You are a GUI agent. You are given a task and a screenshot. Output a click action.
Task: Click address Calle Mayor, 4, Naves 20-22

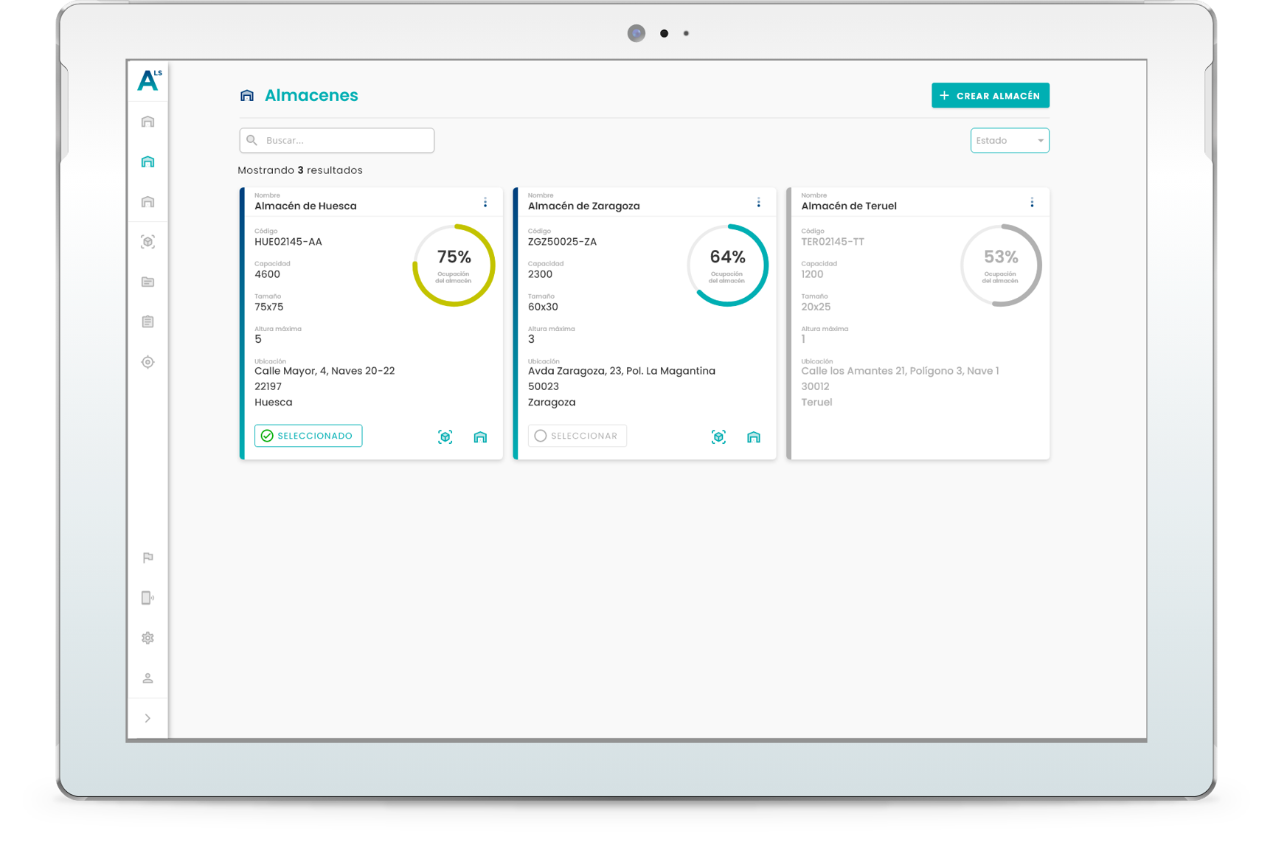pos(325,371)
